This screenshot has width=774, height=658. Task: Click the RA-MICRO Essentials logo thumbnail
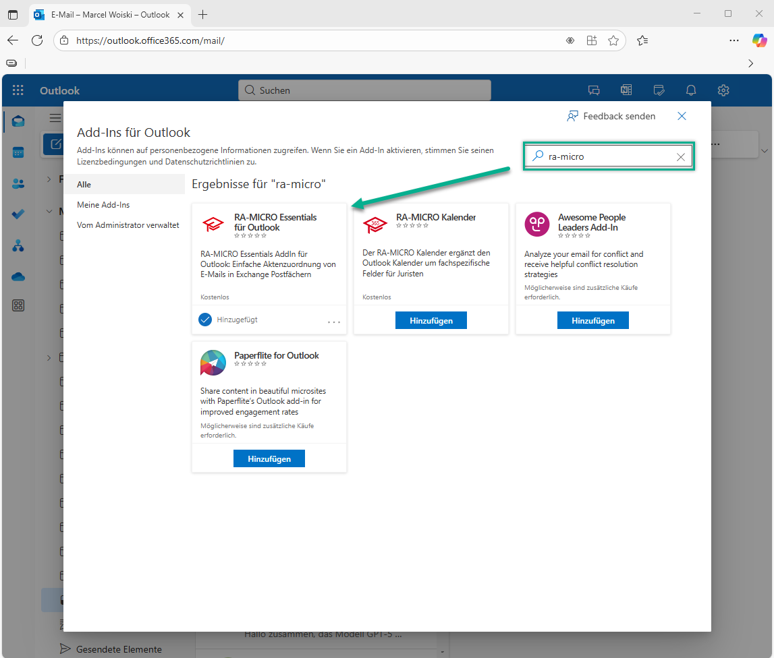pyautogui.click(x=213, y=225)
